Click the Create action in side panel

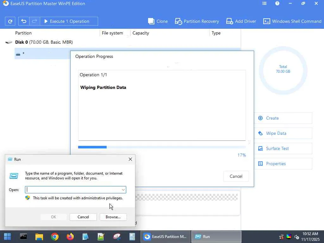pyautogui.click(x=283, y=118)
